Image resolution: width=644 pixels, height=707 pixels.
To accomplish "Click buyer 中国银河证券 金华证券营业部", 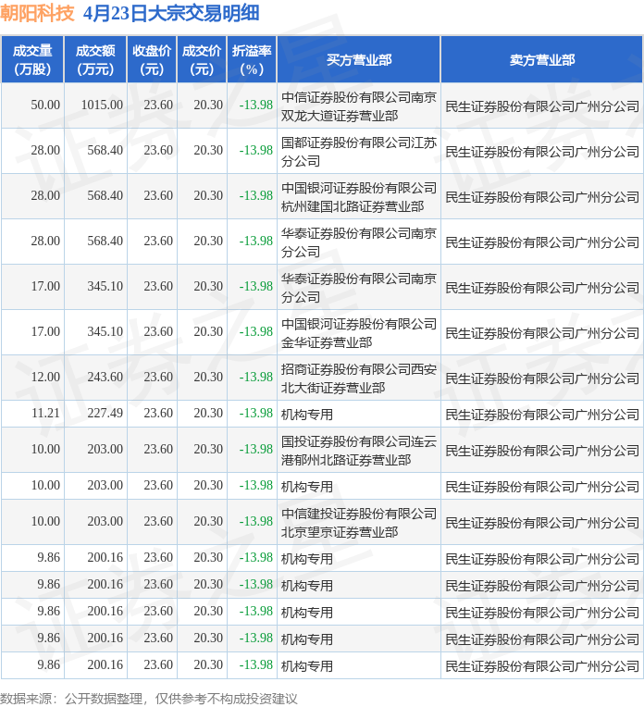I will coord(358,333).
